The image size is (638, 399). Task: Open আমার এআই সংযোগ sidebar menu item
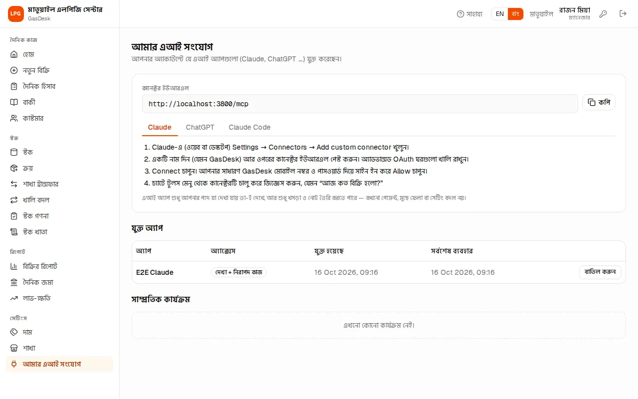pos(60,364)
